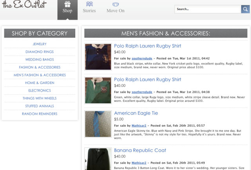Viewport: 251px width, 170px height.
Task: Click the Shop gift box icon
Action: [x=67, y=4]
